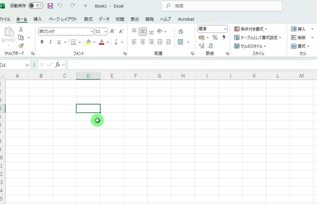Expand the borders dropdown arrow
Screen dimensions: 317x204
80,42
